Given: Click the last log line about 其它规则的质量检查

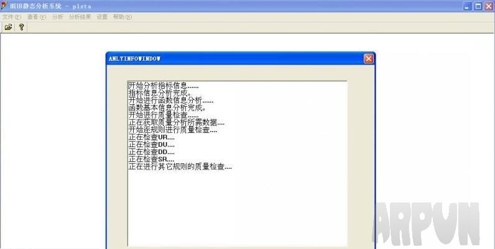Looking at the screenshot, I should [x=180, y=167].
